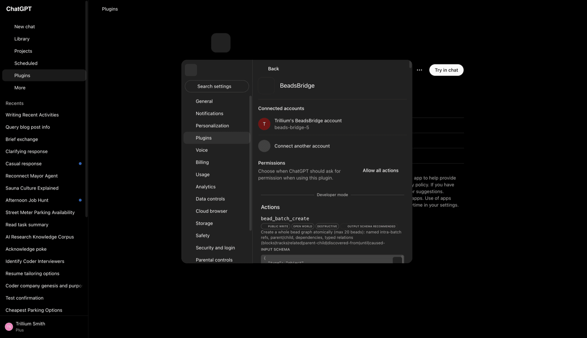Image resolution: width=587 pixels, height=338 pixels.
Task: Click the red T account avatar
Action: 264,124
